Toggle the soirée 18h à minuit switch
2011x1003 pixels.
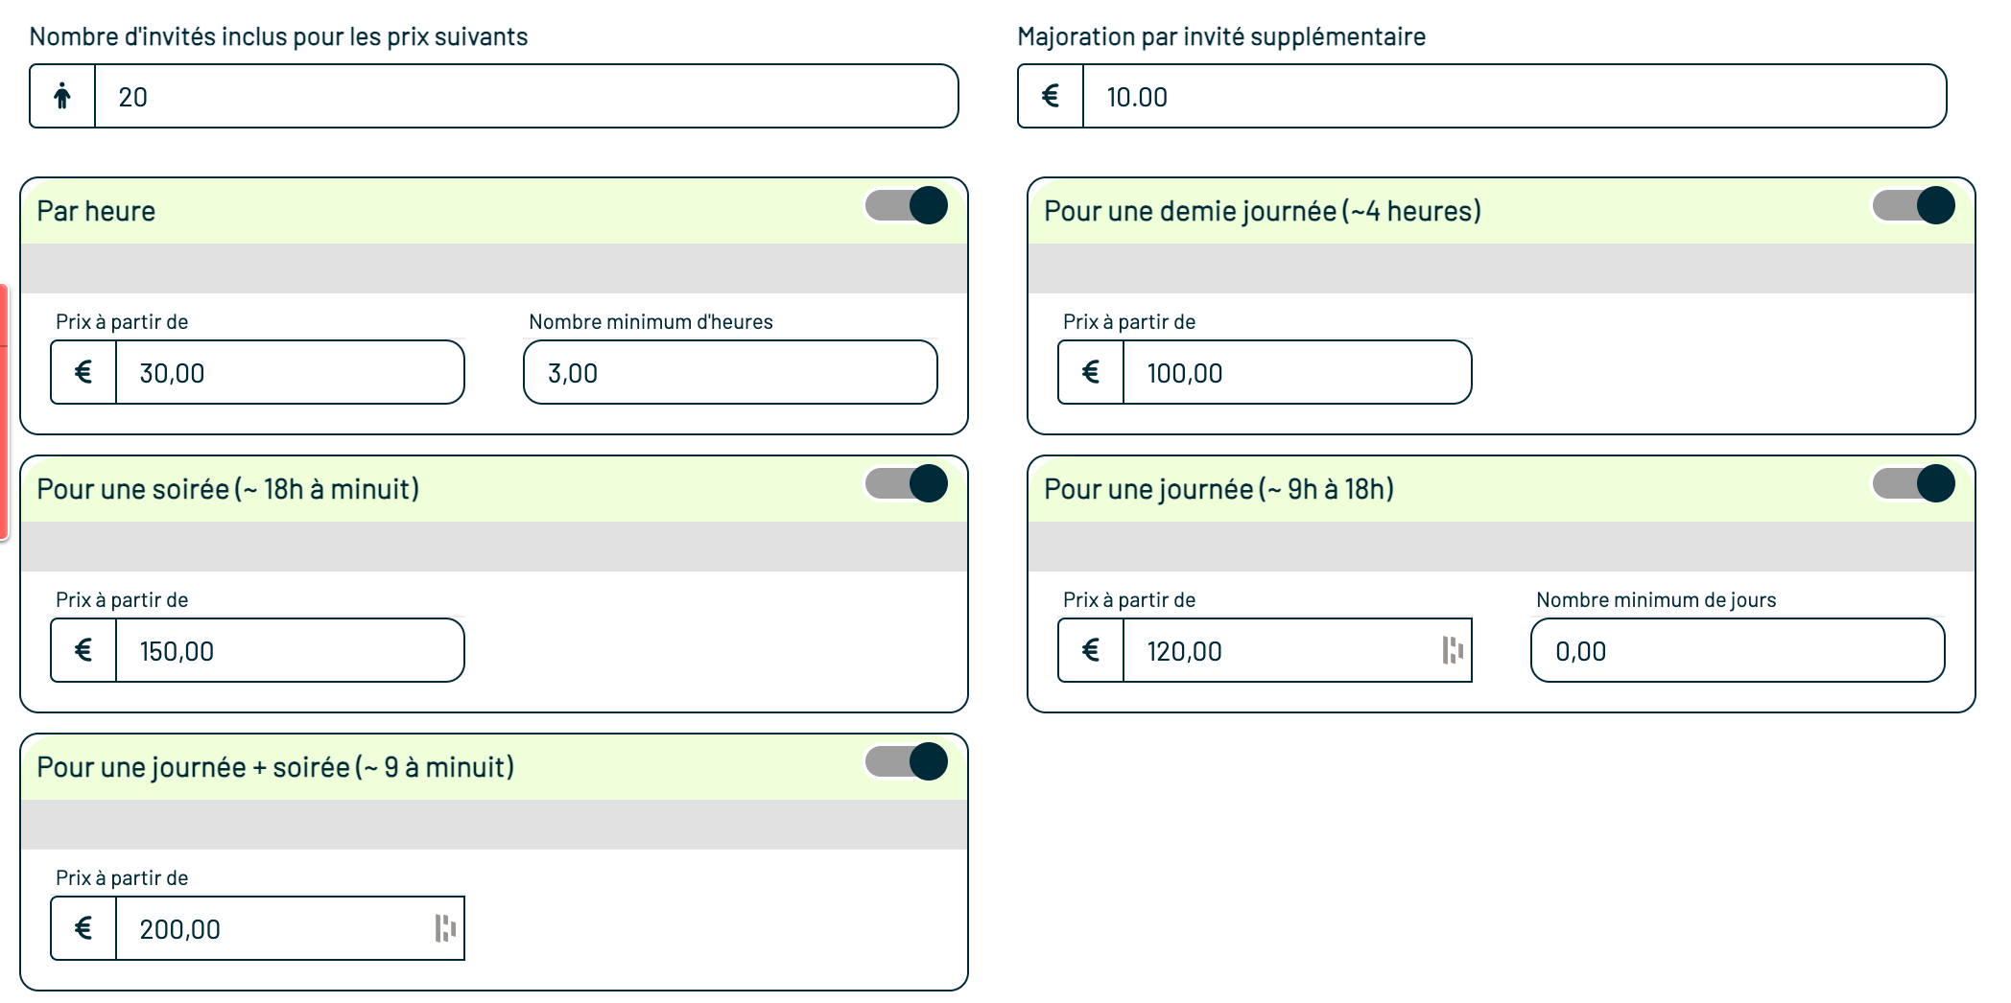pos(907,483)
